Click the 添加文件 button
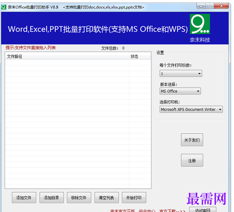This screenshot has width=234, height=212. 24,198
